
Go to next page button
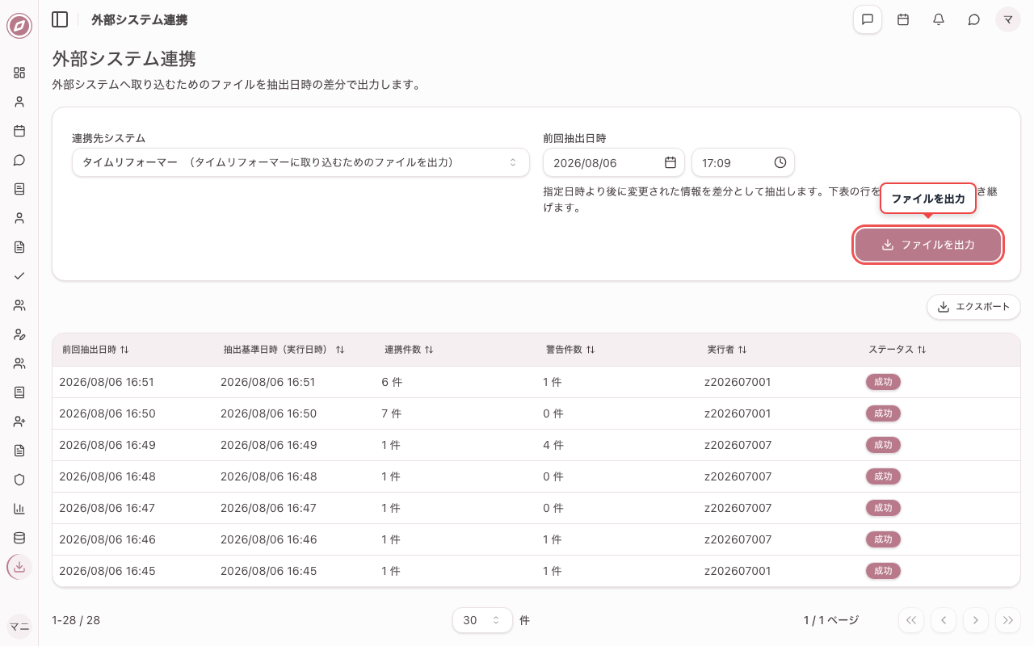(976, 620)
